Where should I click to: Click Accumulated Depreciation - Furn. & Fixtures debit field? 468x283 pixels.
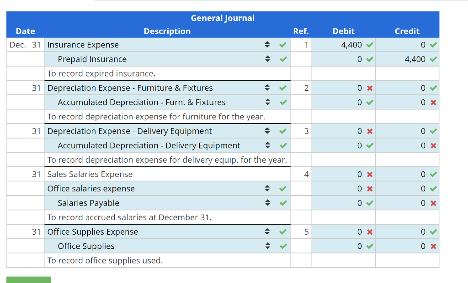click(x=344, y=102)
